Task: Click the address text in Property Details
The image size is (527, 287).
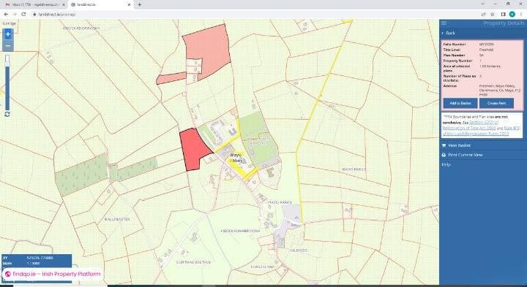Action: [499, 91]
